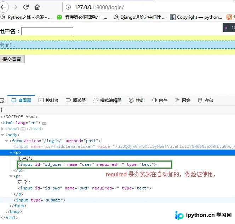235x224 pixels.
Task: Select the closing </html> tag
Action: click(x=9, y=218)
